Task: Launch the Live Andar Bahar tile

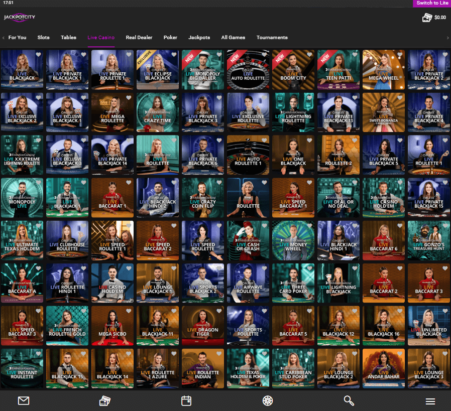Action: 384,368
